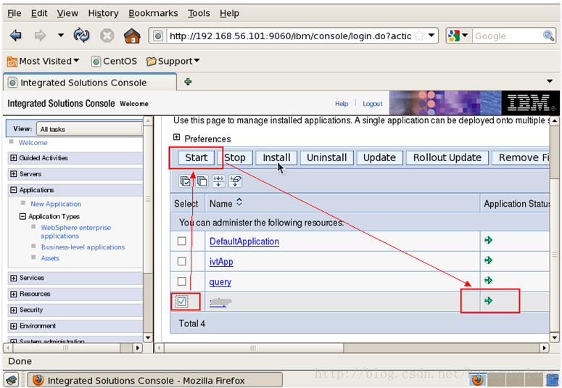Open Business-level applications link
This screenshot has width=562, height=388.
[x=83, y=247]
